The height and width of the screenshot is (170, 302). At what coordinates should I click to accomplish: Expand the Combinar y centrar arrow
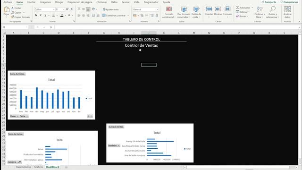click(128, 16)
